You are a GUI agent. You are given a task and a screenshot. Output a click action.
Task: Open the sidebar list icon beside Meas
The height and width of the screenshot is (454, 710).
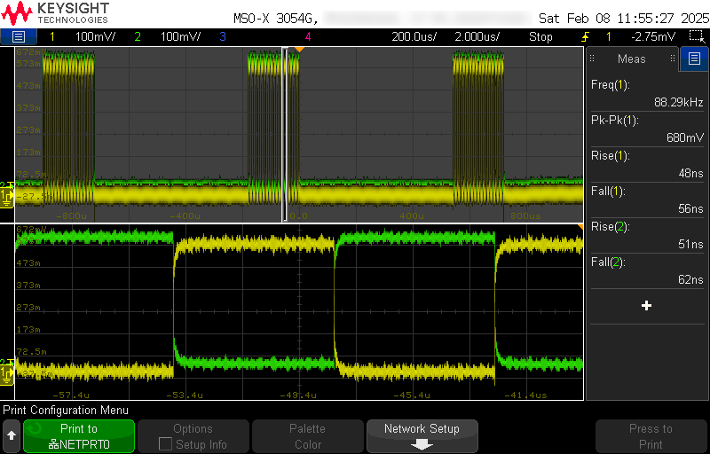point(693,59)
